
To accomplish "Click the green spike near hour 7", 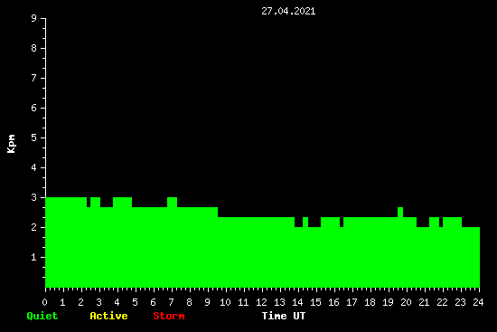I will pyautogui.click(x=172, y=202).
